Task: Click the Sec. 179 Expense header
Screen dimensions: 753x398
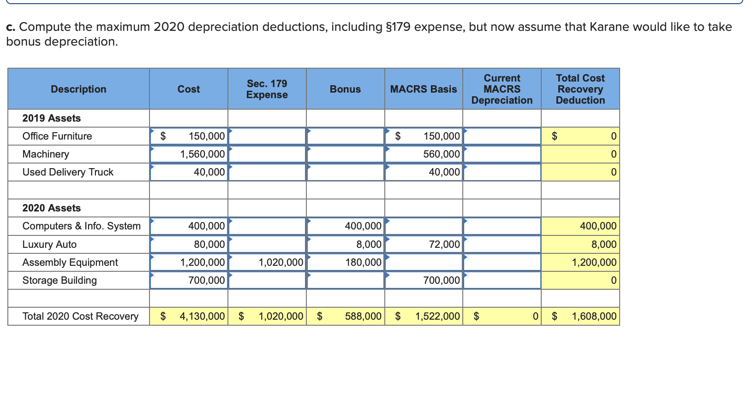Action: click(x=267, y=89)
